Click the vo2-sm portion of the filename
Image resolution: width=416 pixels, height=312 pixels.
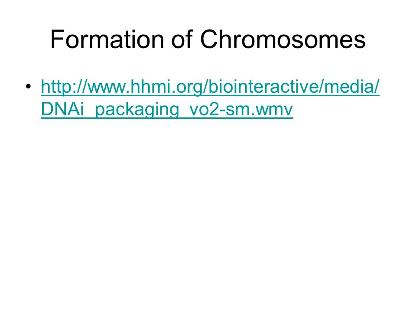click(x=219, y=109)
